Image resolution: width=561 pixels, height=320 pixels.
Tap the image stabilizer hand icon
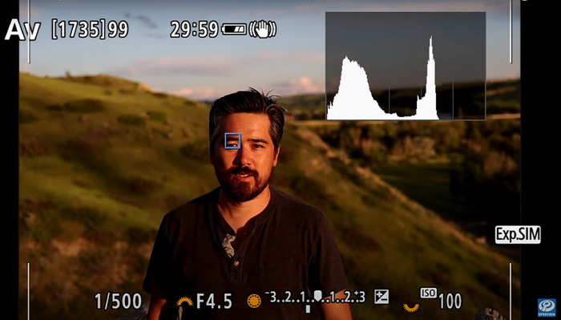263,29
